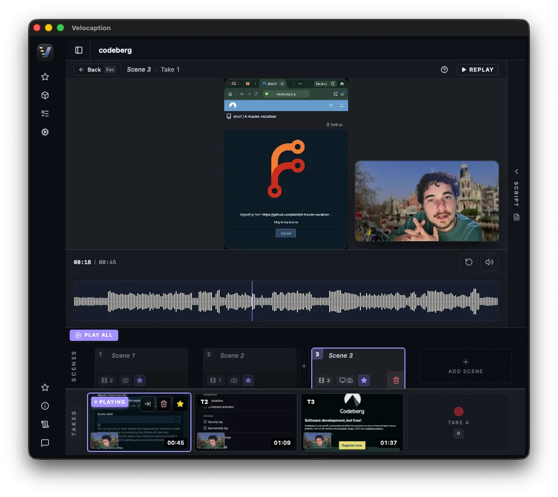Click the codeberg project title
The height and width of the screenshot is (497, 558).
115,50
